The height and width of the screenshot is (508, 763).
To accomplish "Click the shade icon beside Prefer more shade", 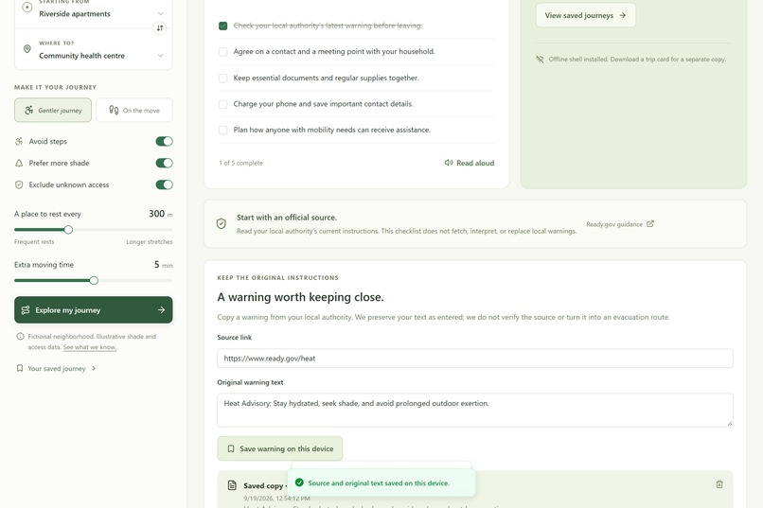I will coord(19,163).
